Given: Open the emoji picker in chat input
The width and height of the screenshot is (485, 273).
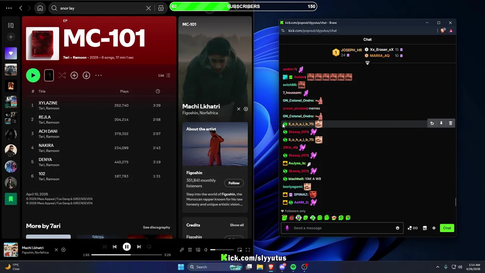Looking at the screenshot, I should 397,228.
